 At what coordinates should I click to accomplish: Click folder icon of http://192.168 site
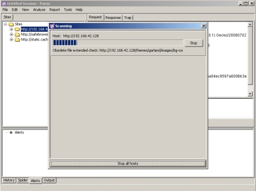tap(17, 29)
